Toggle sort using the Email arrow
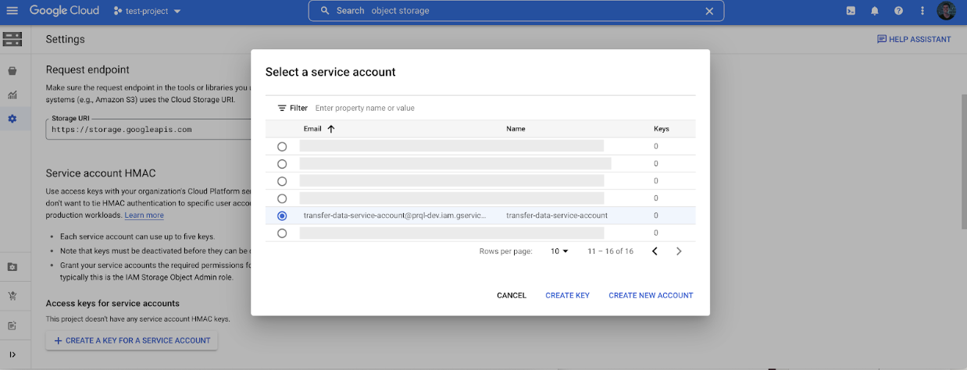The height and width of the screenshot is (370, 967). click(x=331, y=129)
